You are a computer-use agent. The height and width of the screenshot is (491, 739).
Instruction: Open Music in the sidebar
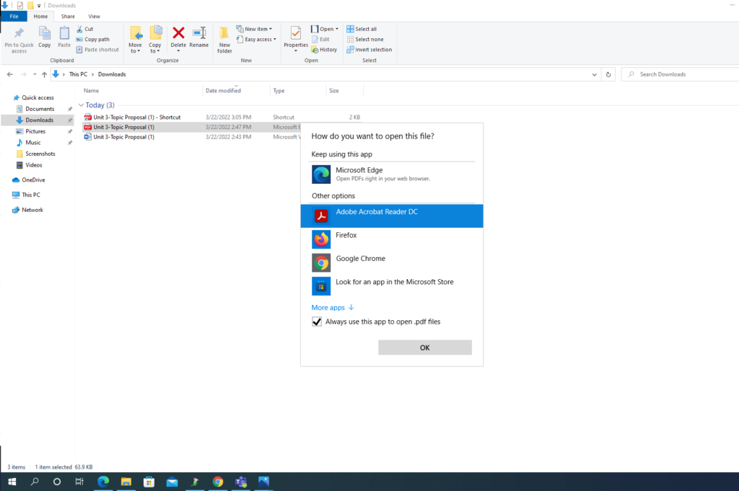[33, 142]
